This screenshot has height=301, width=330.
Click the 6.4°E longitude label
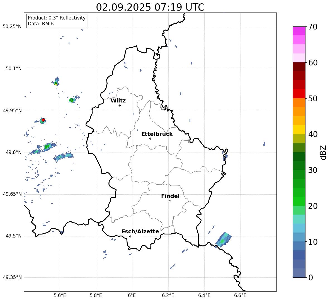204,295
